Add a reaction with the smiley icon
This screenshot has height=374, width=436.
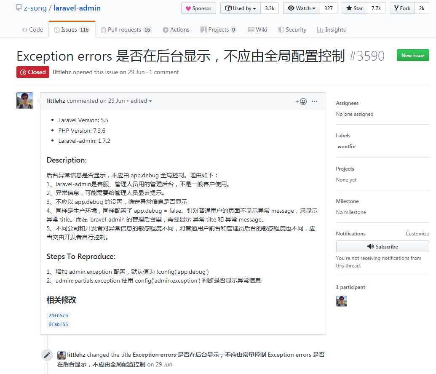(x=301, y=101)
